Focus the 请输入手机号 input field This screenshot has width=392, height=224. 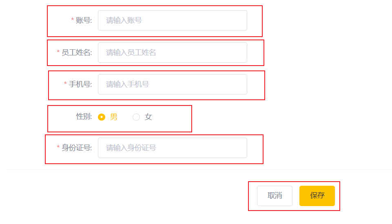pos(173,84)
